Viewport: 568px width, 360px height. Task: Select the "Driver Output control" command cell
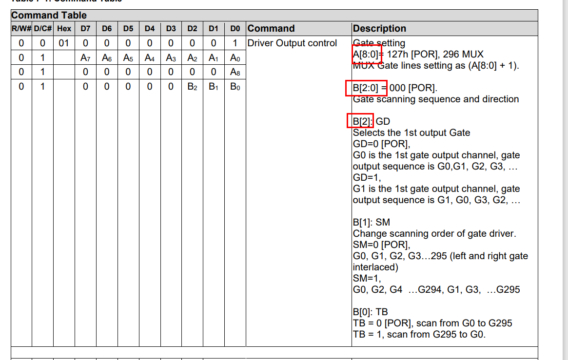(292, 43)
